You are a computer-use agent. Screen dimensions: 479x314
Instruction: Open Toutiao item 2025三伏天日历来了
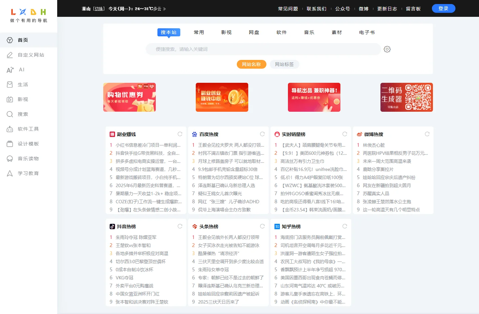click(219, 302)
